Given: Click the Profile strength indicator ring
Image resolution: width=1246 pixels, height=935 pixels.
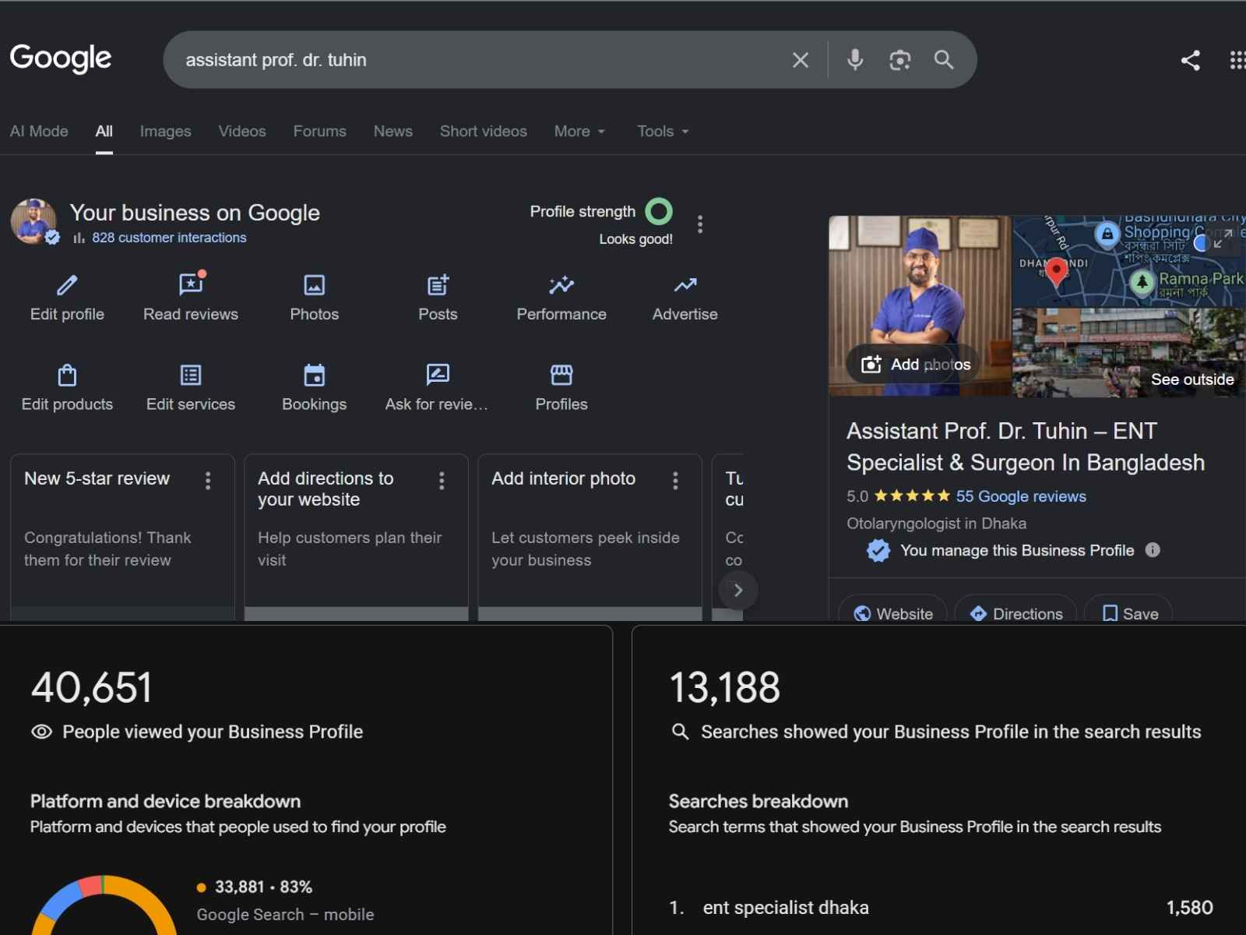Looking at the screenshot, I should coord(659,211).
